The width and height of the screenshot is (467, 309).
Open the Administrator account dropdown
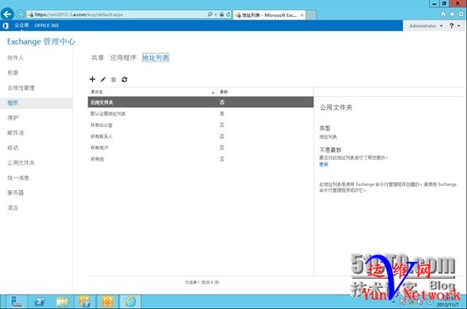(x=426, y=26)
